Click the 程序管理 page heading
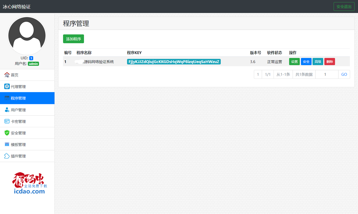Viewport: 358px width, 214px height. pos(76,23)
